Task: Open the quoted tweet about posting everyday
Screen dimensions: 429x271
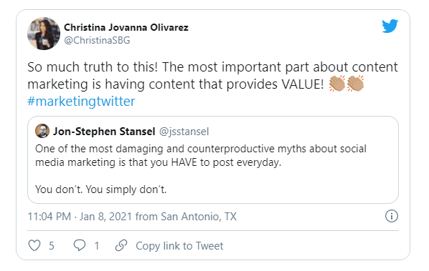Action: tap(213, 159)
